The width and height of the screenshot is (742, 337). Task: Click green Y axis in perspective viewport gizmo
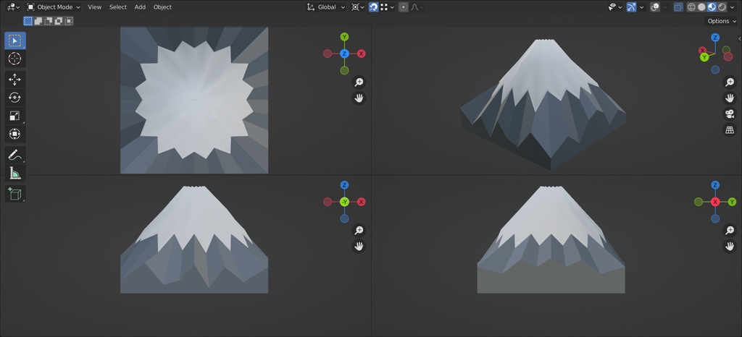pyautogui.click(x=704, y=57)
